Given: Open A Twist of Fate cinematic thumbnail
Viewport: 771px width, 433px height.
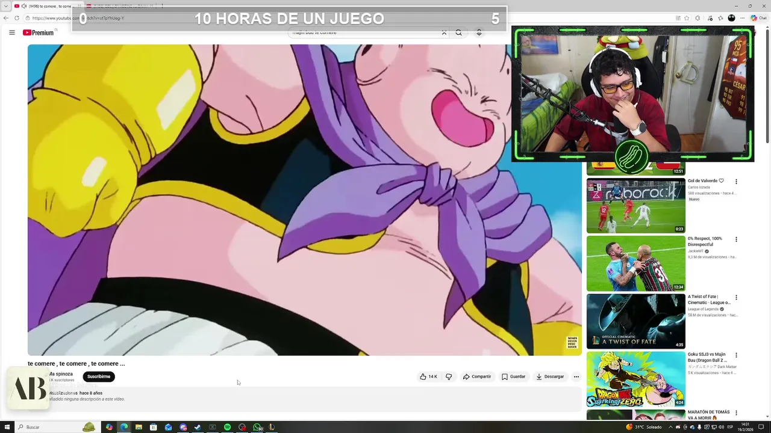Looking at the screenshot, I should (635, 321).
